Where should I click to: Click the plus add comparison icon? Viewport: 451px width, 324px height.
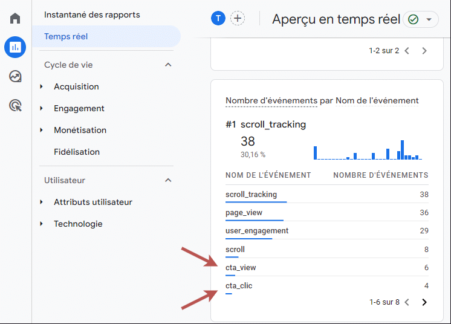pyautogui.click(x=238, y=19)
